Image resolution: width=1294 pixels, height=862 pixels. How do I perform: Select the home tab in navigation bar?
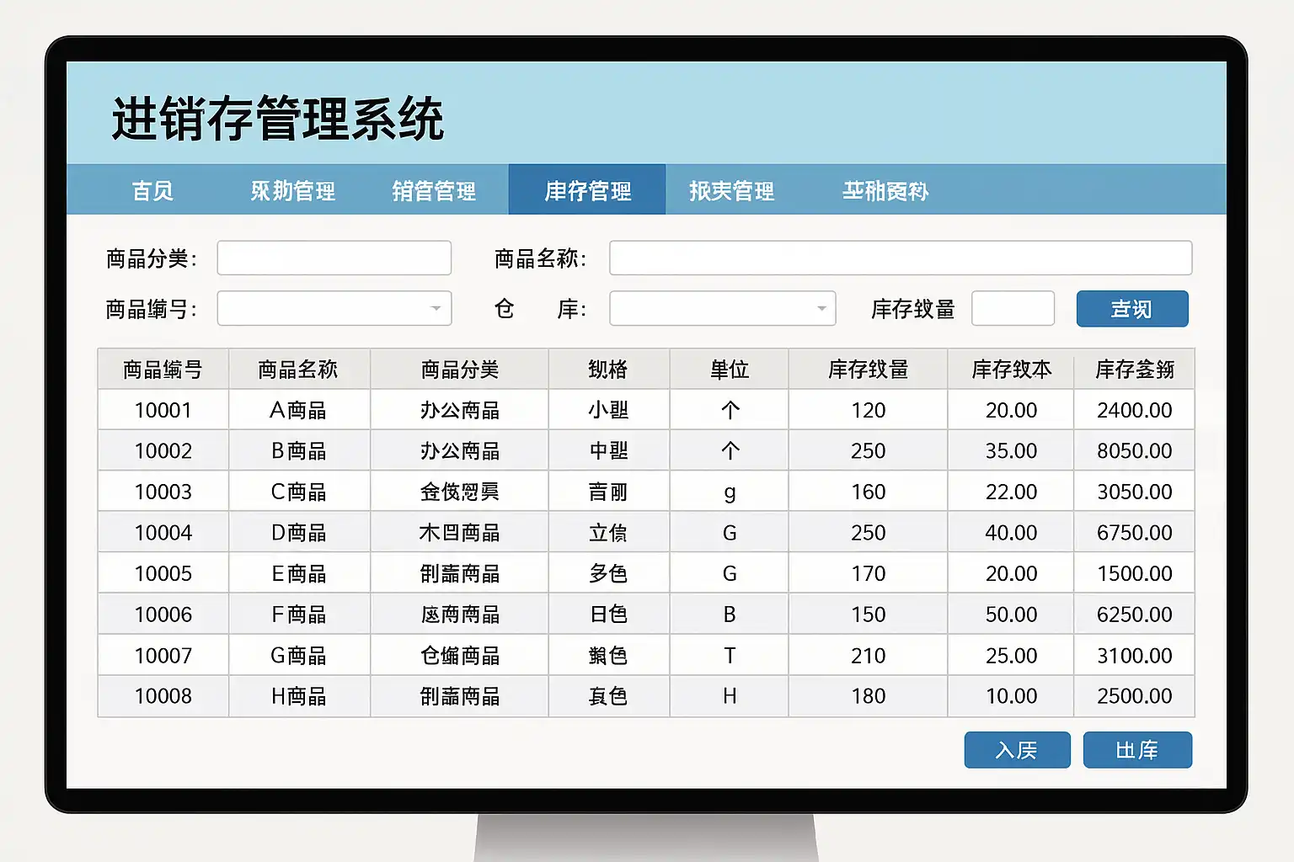pyautogui.click(x=152, y=191)
